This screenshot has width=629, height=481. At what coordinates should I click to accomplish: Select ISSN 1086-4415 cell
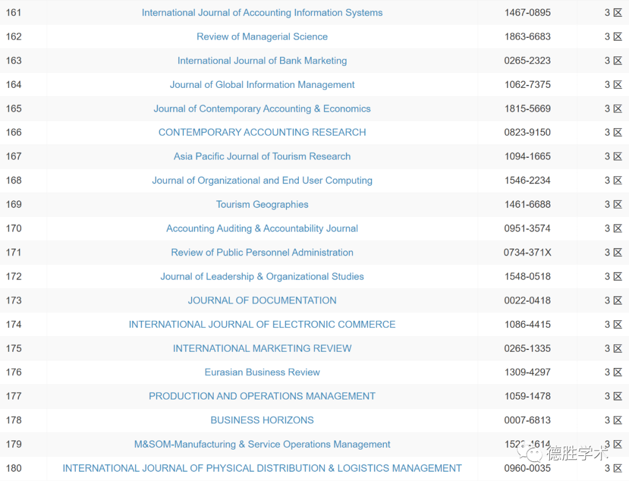click(527, 324)
